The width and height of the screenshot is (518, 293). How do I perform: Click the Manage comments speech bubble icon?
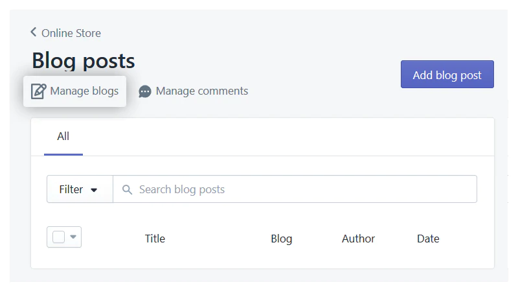pyautogui.click(x=145, y=92)
